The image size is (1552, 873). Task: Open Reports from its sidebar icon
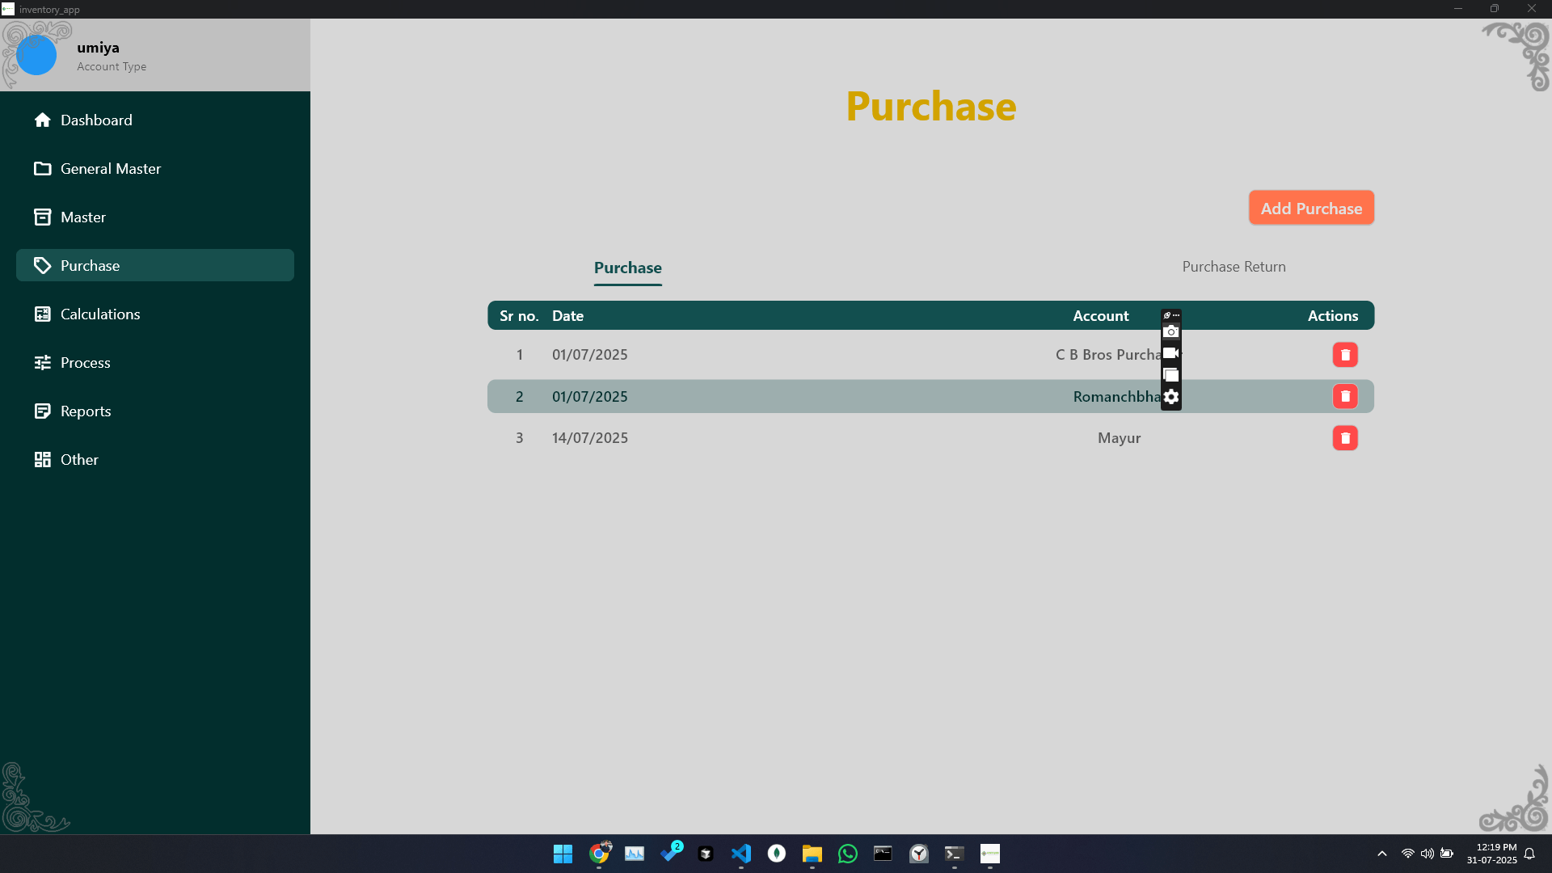pyautogui.click(x=42, y=411)
